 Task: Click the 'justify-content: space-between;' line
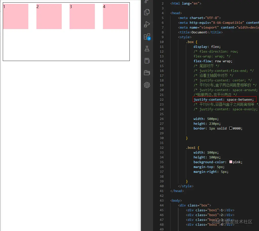[x=224, y=99]
